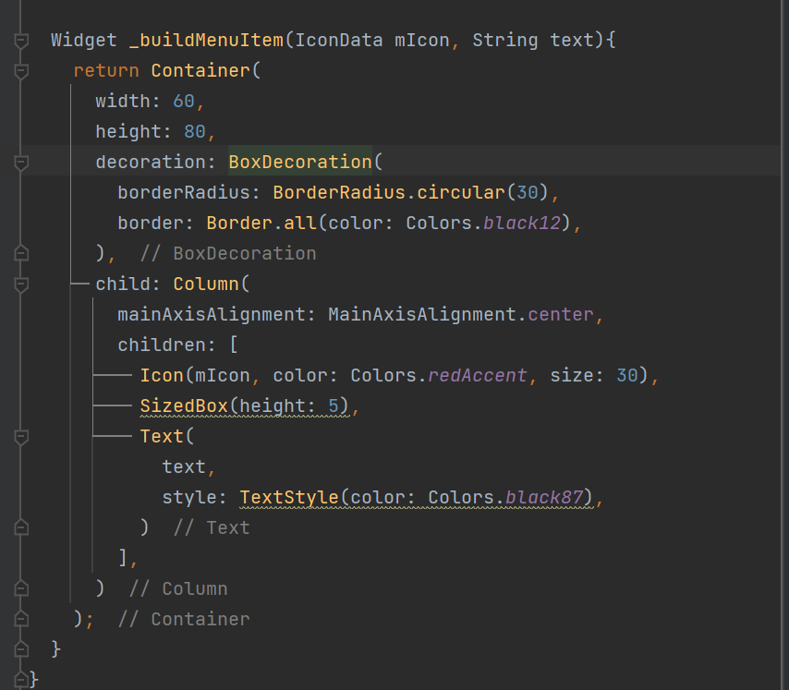Screen dimensions: 789x690
Task: Collapse the _buildMenuItem function fold marker
Action: (x=21, y=41)
